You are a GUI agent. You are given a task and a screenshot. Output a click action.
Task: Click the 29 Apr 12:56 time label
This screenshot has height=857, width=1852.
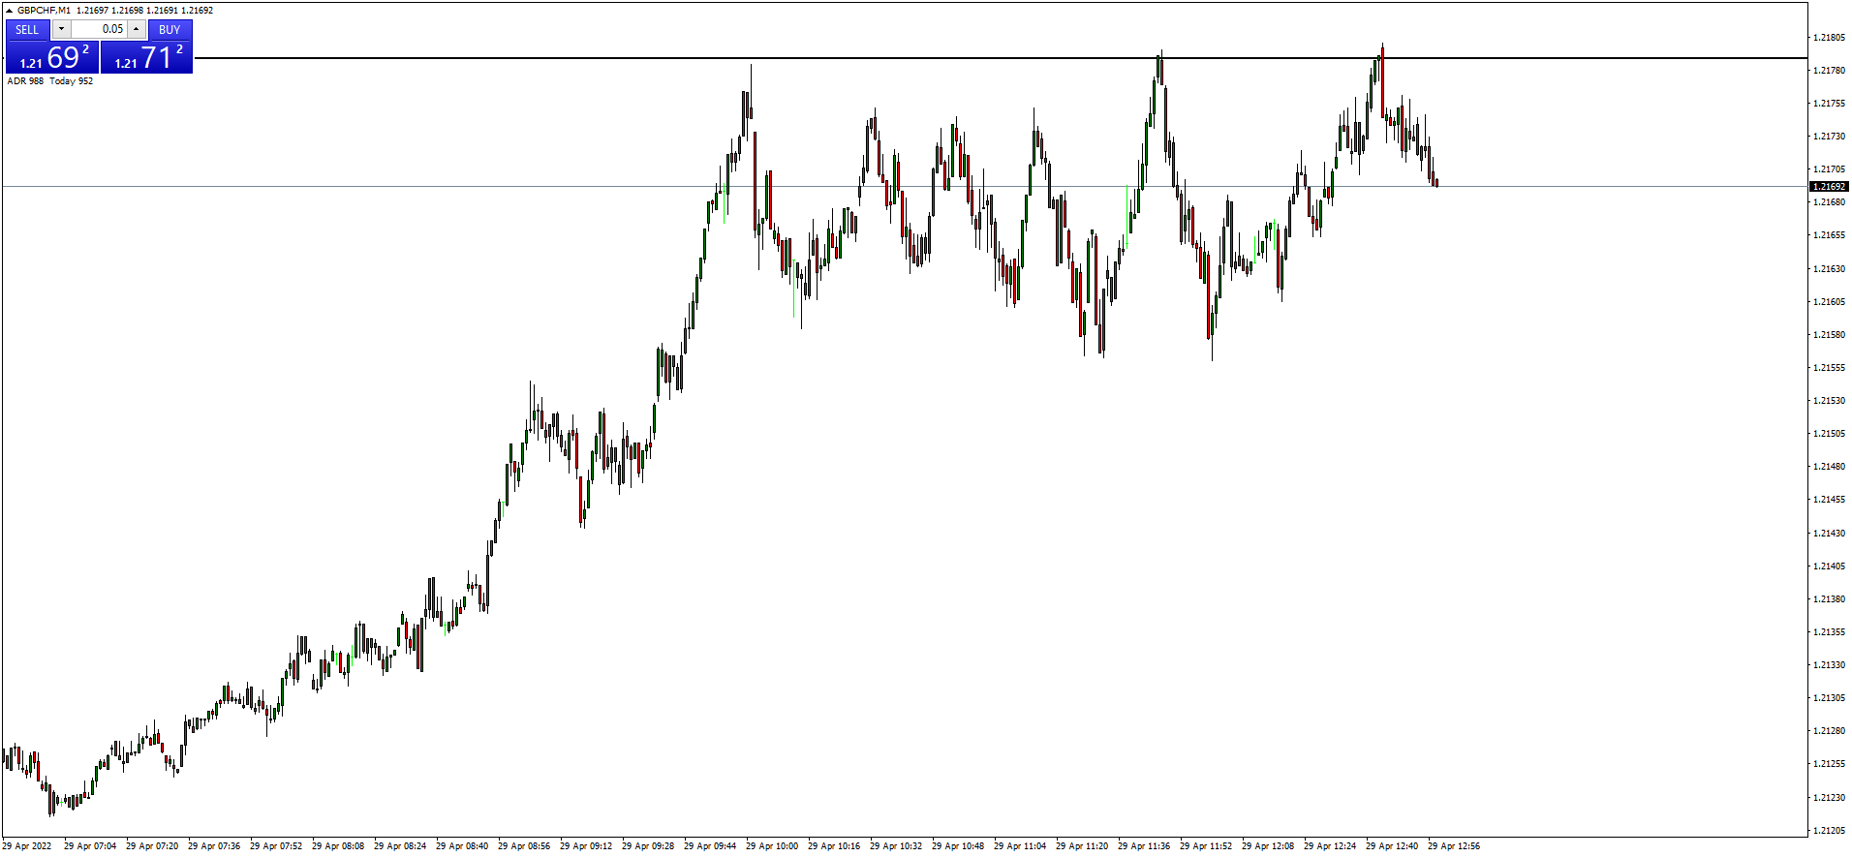[x=1454, y=846]
